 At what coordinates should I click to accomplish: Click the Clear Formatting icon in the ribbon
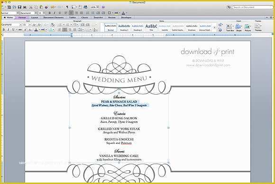point(53,25)
